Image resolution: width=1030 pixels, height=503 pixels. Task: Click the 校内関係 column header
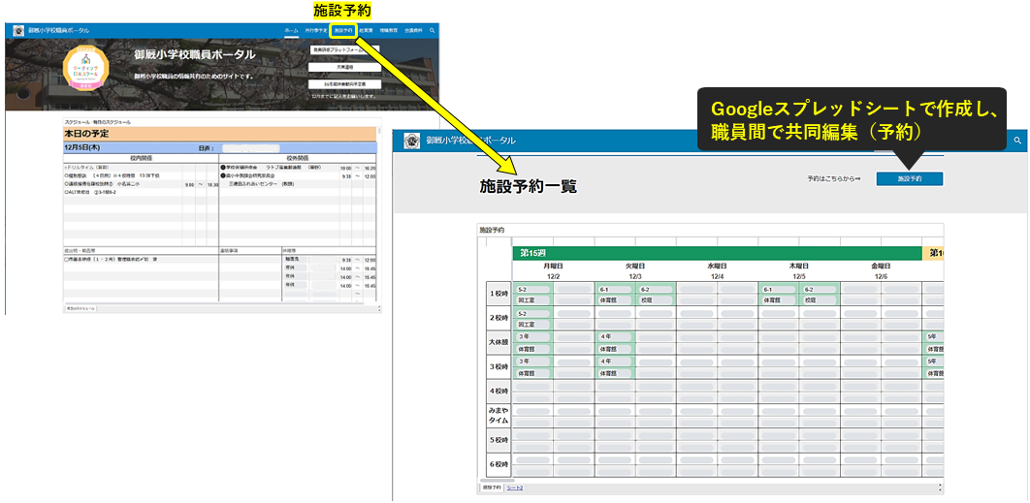[x=142, y=159]
